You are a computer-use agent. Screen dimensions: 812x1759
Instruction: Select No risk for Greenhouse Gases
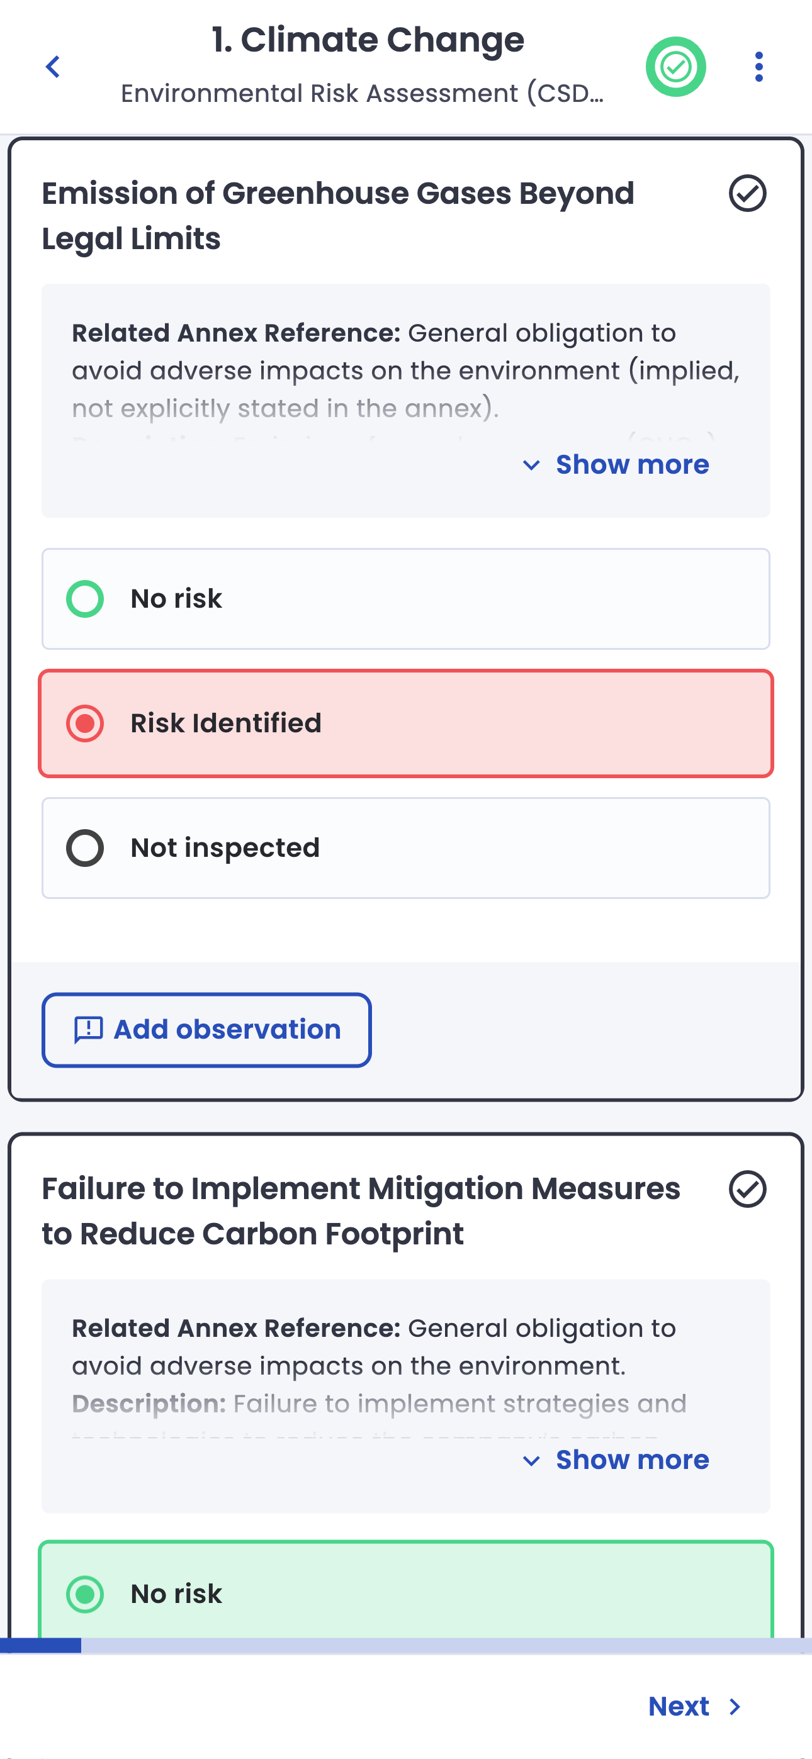tap(405, 599)
